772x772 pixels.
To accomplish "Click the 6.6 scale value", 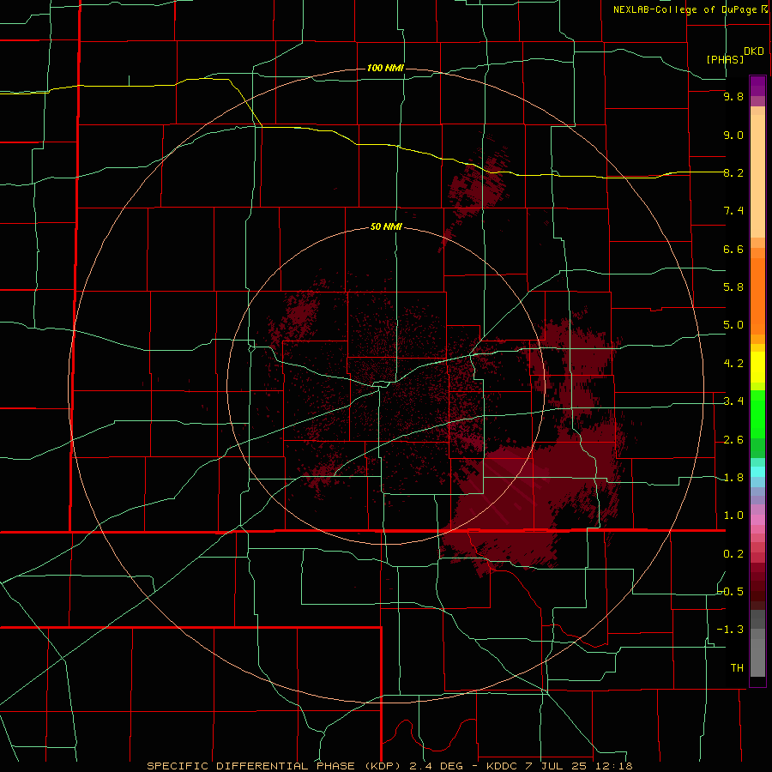I will point(733,249).
